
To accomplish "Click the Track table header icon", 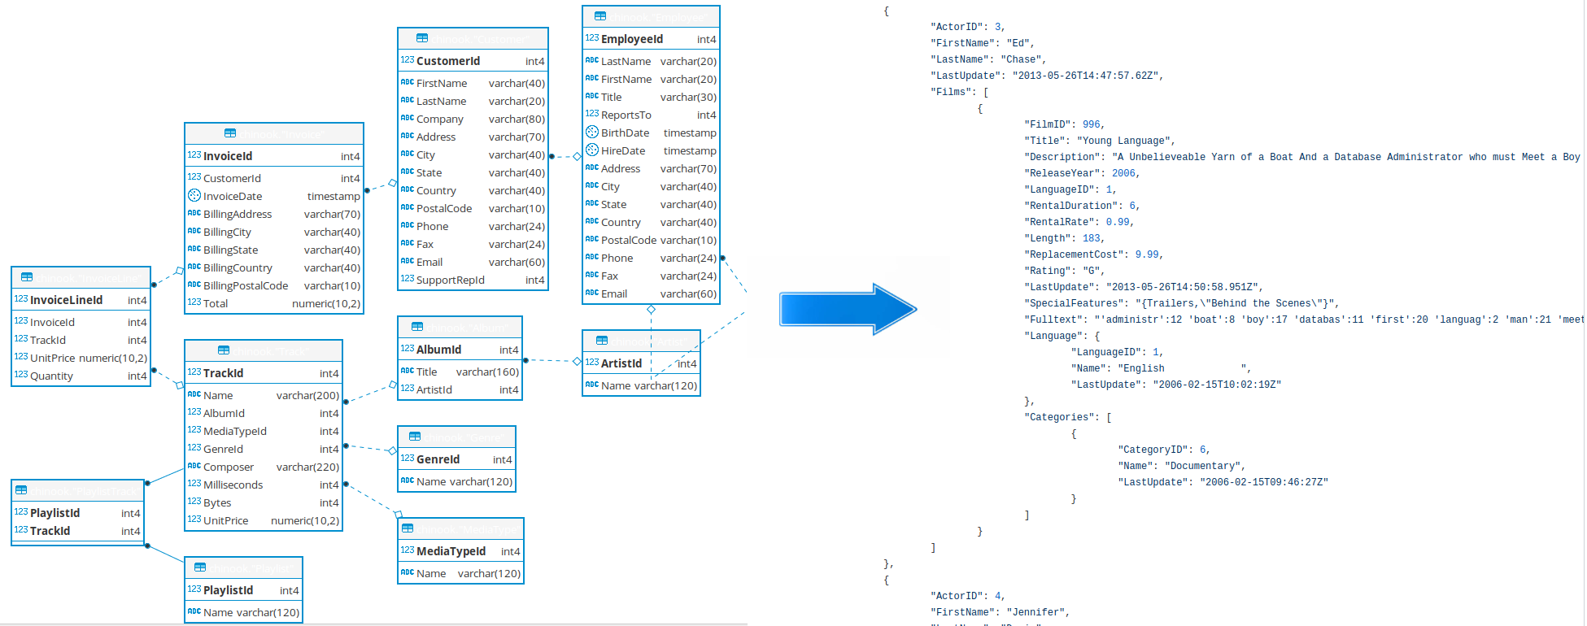I will pos(224,350).
